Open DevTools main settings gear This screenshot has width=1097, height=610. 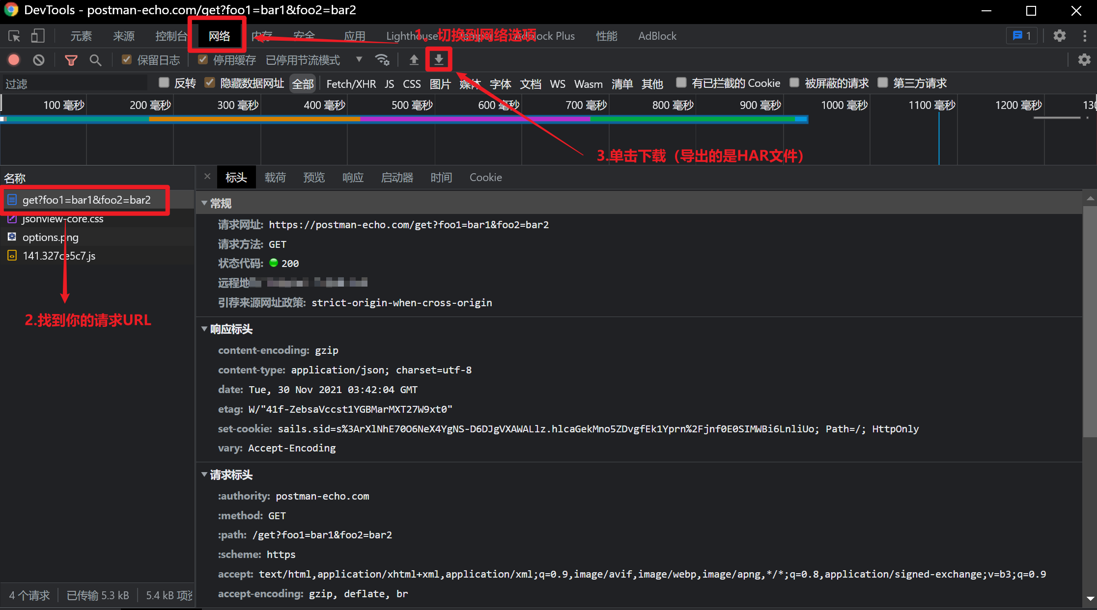[x=1060, y=36]
